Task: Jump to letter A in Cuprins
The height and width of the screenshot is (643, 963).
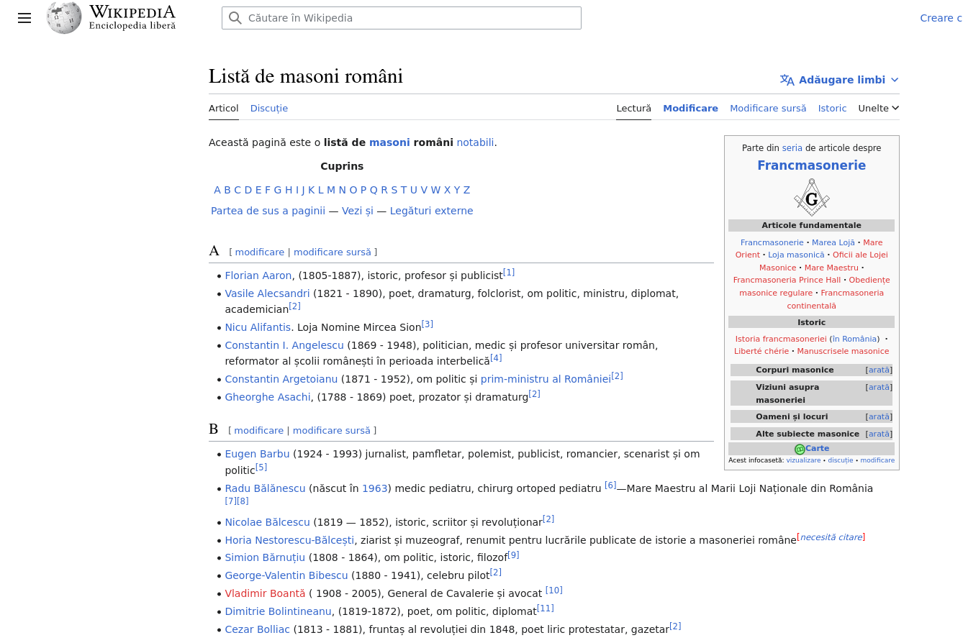Action: (x=217, y=190)
